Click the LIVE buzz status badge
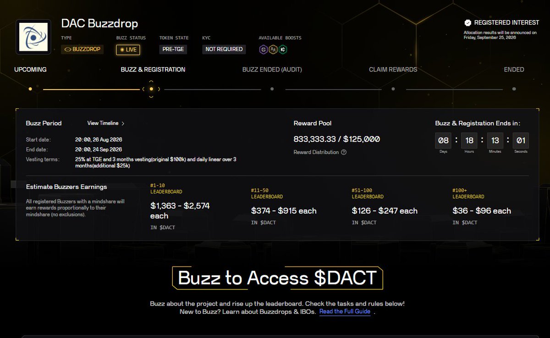Image resolution: width=550 pixels, height=338 pixels. pyautogui.click(x=128, y=49)
